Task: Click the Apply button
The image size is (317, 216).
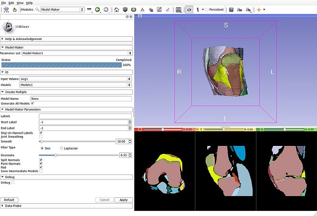Action: point(124,200)
